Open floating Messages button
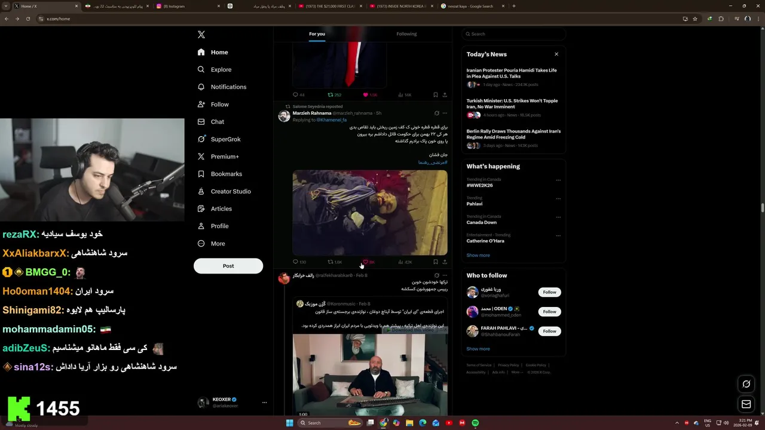 click(x=746, y=404)
